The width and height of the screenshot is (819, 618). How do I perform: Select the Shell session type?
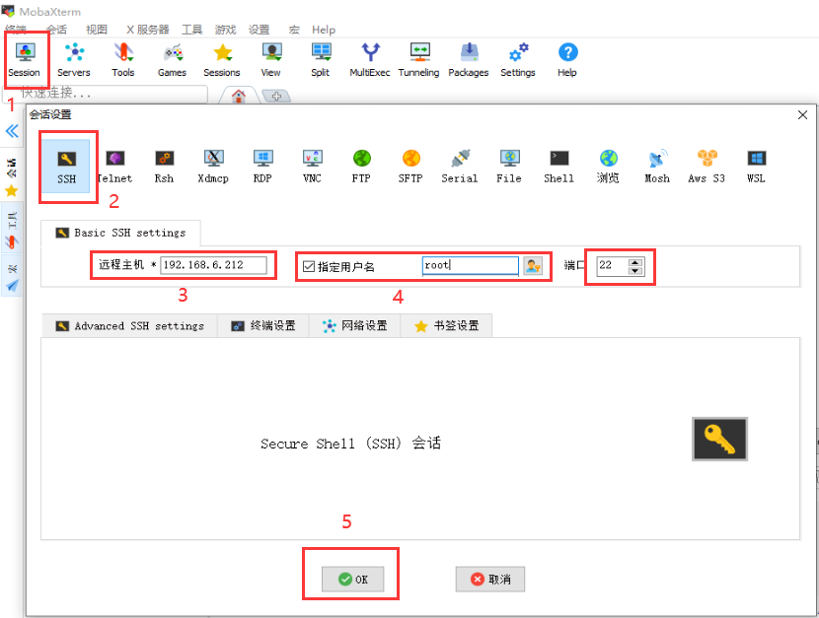click(558, 167)
